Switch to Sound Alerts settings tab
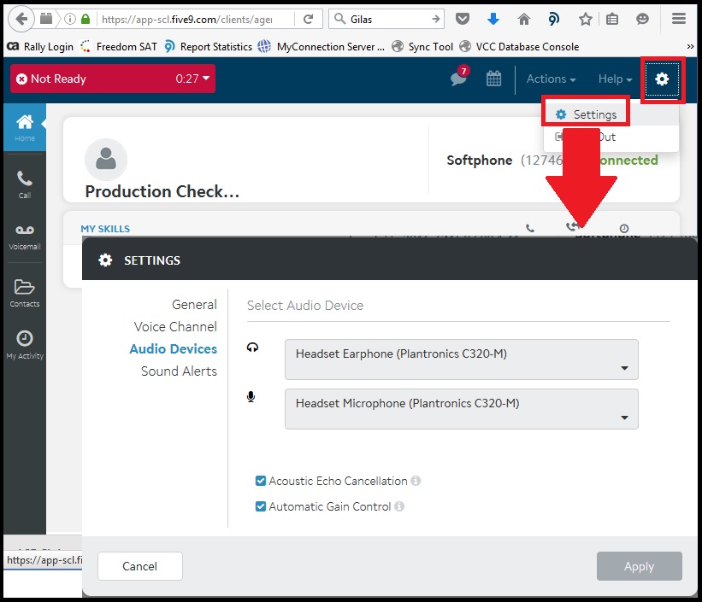This screenshot has height=602, width=702. (x=179, y=371)
